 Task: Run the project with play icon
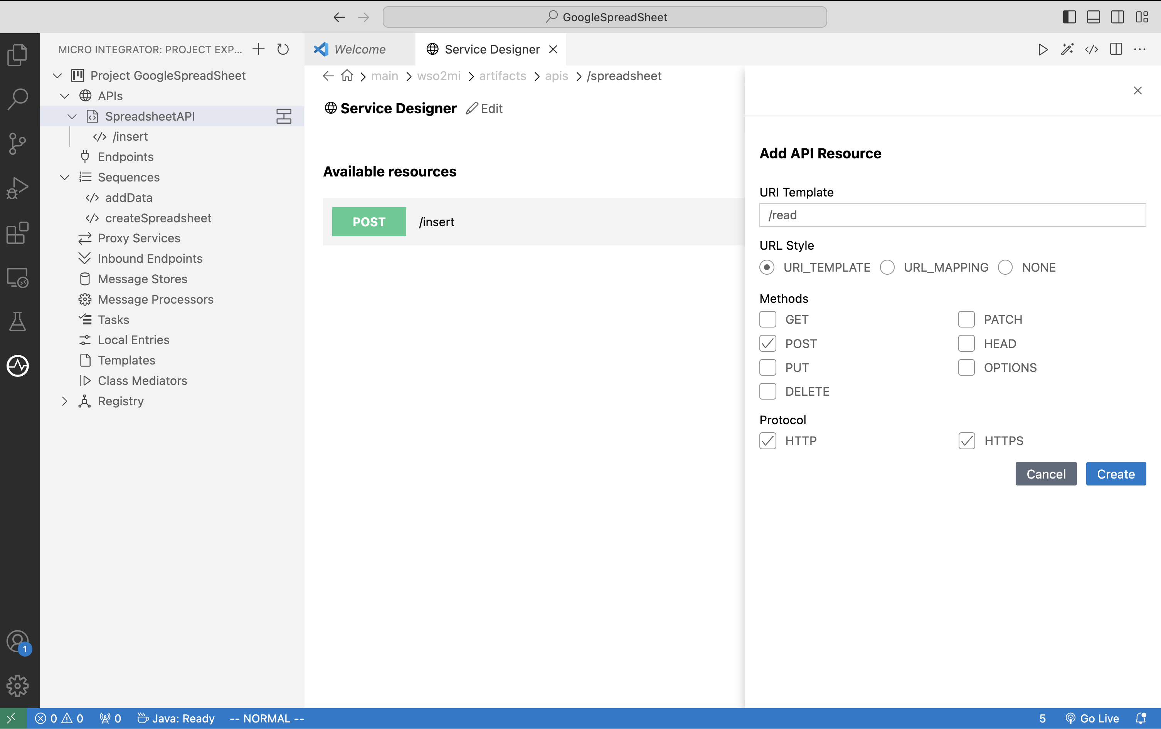click(1043, 49)
